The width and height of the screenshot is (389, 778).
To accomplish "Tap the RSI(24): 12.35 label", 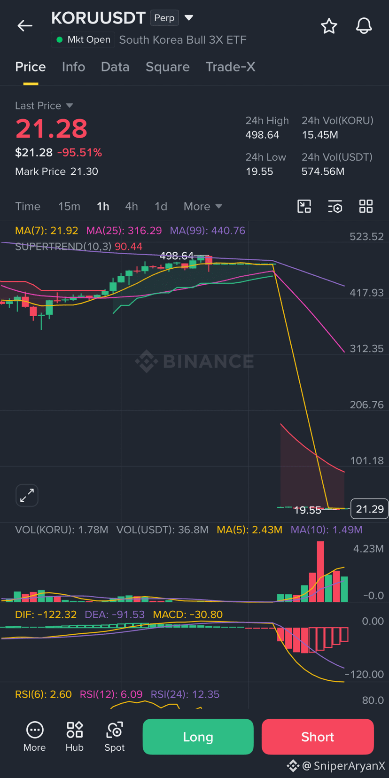I will (185, 694).
